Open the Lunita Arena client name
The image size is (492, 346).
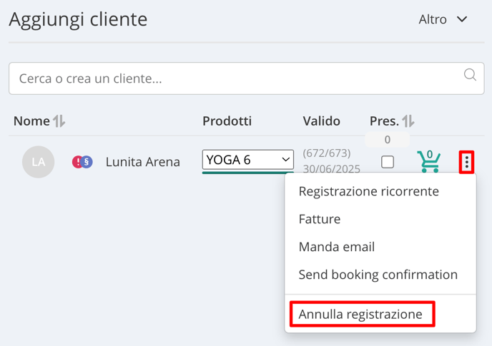tap(143, 162)
